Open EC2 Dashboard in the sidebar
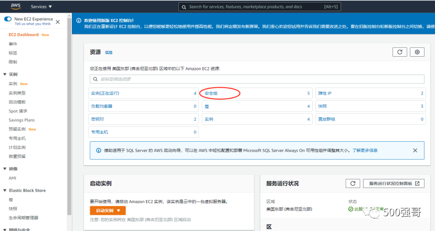This screenshot has height=231, width=435. click(x=24, y=35)
